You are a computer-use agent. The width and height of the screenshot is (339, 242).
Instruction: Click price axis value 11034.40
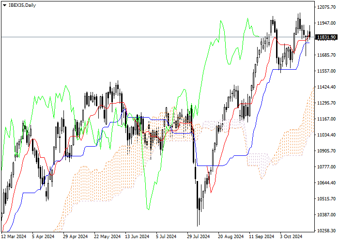click(x=326, y=135)
